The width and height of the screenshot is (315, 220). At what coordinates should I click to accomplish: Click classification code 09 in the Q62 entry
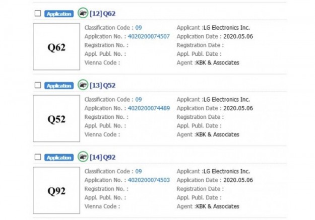pos(139,28)
